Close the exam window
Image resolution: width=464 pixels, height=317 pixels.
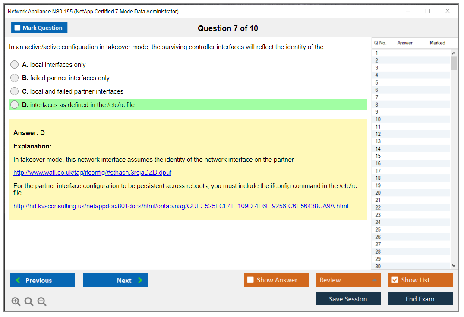(x=448, y=11)
